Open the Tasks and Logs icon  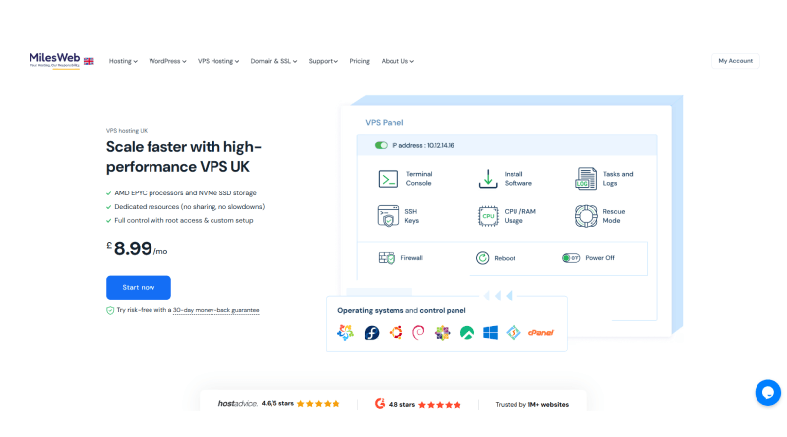coord(586,179)
